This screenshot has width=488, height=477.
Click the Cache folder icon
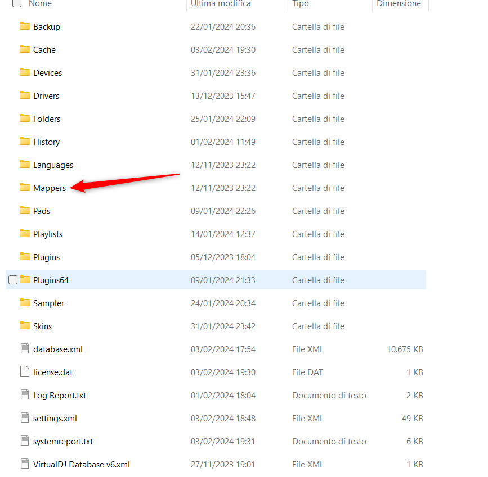(25, 49)
